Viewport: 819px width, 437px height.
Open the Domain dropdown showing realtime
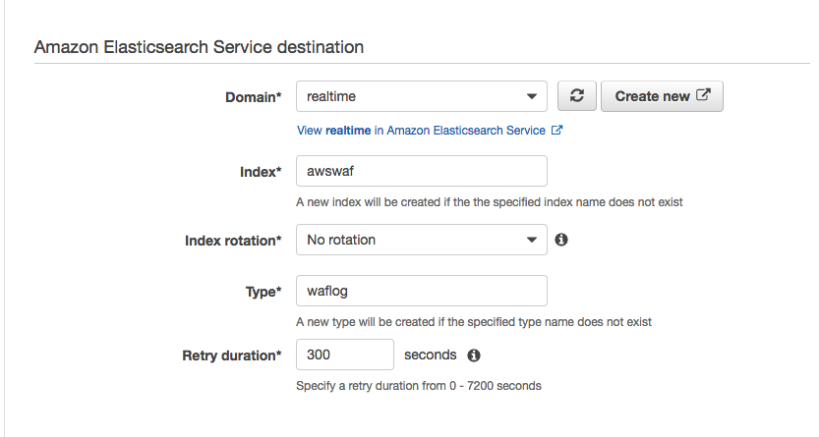(x=422, y=96)
